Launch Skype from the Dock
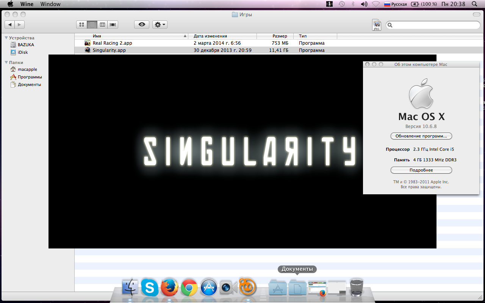This screenshot has width=485, height=303. pyautogui.click(x=150, y=287)
